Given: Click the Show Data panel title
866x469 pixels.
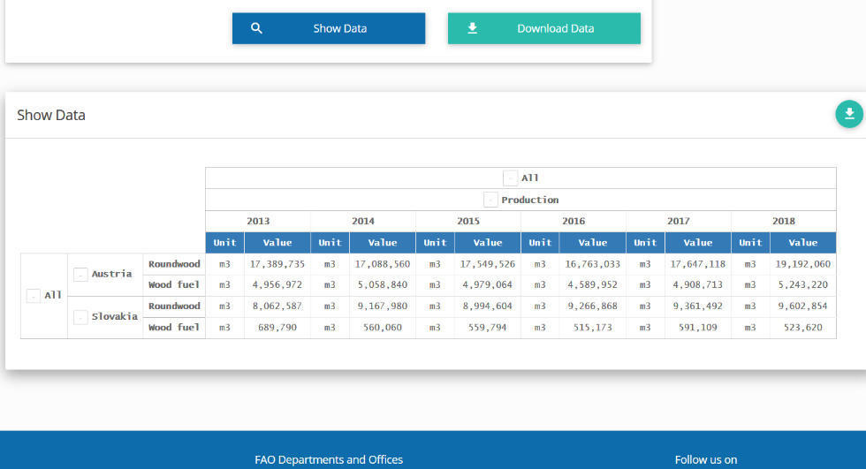Looking at the screenshot, I should 51,115.
